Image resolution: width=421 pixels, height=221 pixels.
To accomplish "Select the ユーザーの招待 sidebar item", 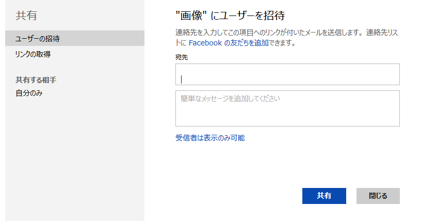I will coord(75,38).
